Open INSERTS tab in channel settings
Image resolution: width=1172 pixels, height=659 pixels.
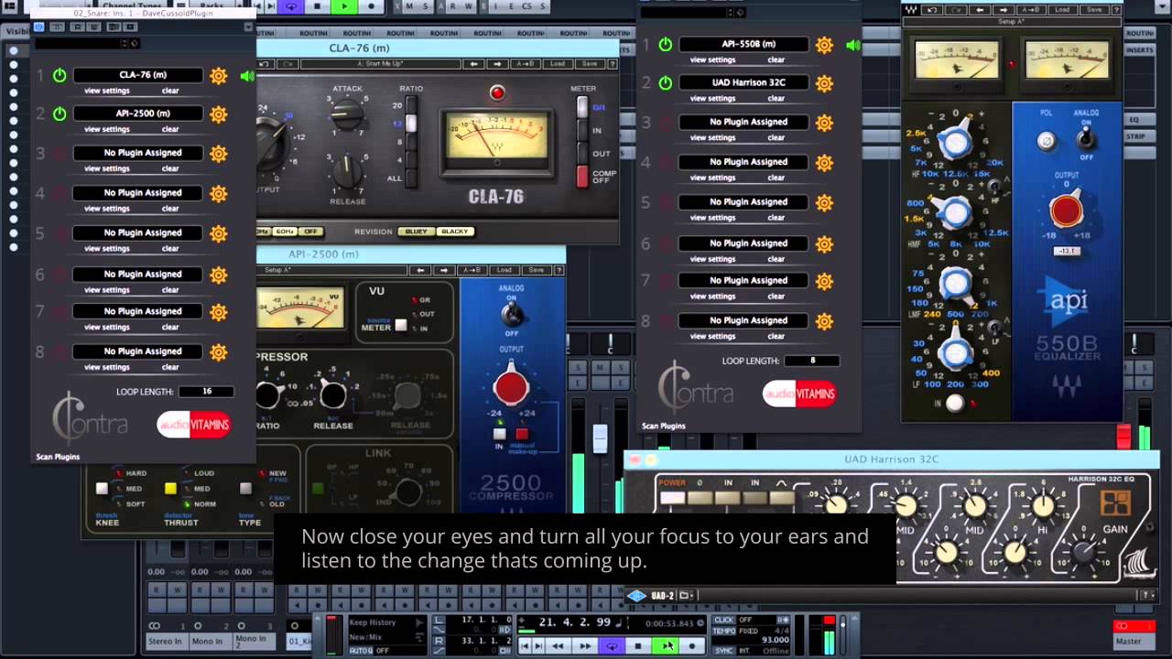point(1140,50)
